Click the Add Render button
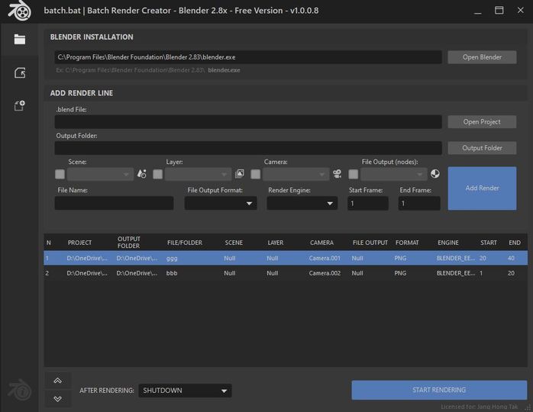533x412 pixels. (x=482, y=188)
